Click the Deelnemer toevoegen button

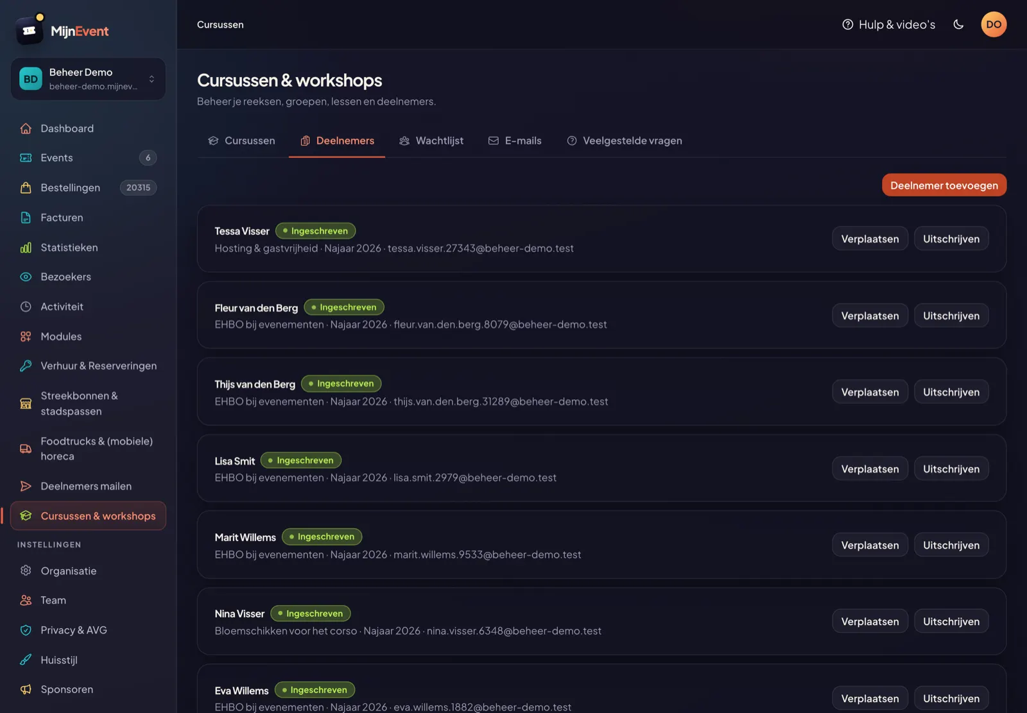pos(944,185)
